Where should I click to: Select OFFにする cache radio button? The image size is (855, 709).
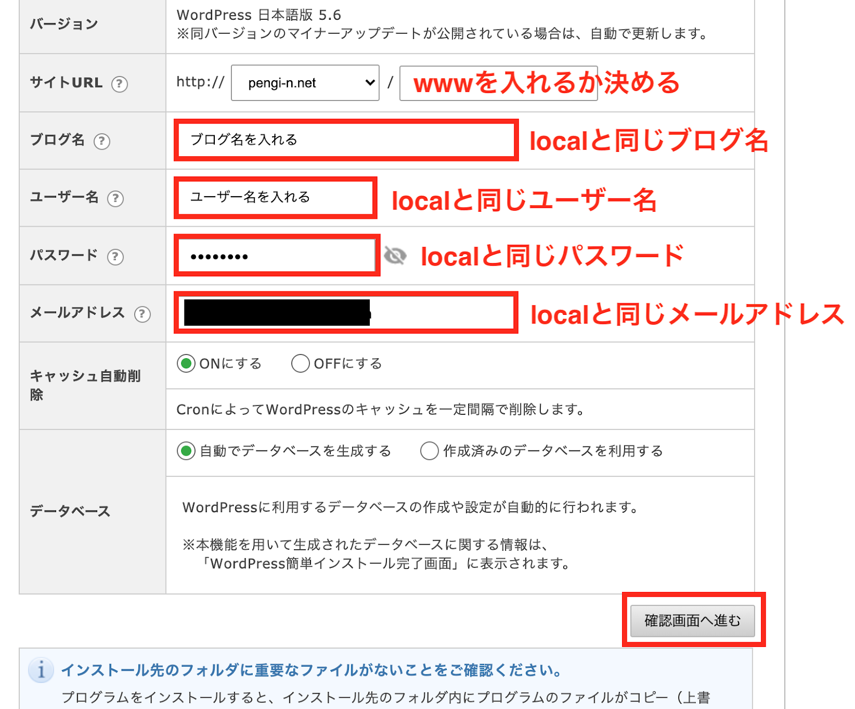tap(300, 364)
